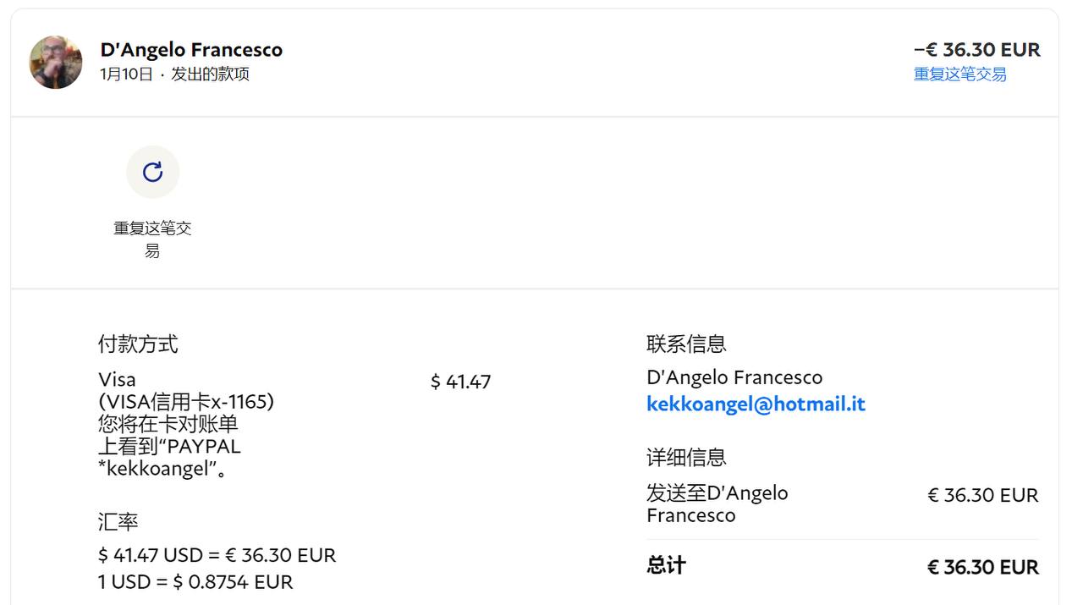Screen dimensions: 1083x605
Task: Click the 1月10日 发出的款项 date line
Action: point(174,74)
